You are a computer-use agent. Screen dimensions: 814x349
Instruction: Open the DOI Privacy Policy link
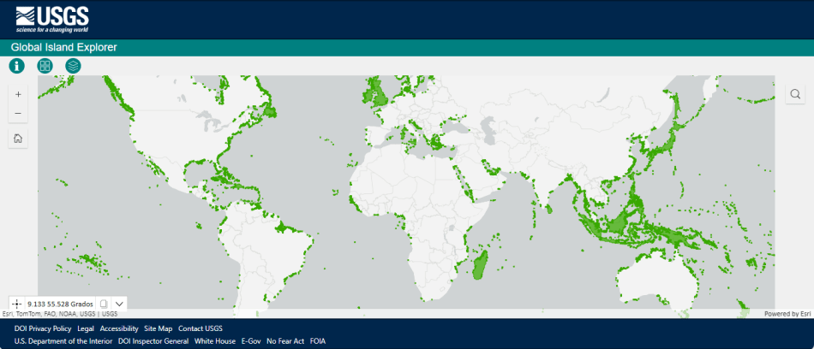pos(43,328)
